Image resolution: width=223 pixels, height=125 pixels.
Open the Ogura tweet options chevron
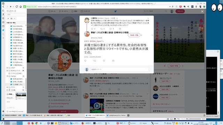point(148,18)
